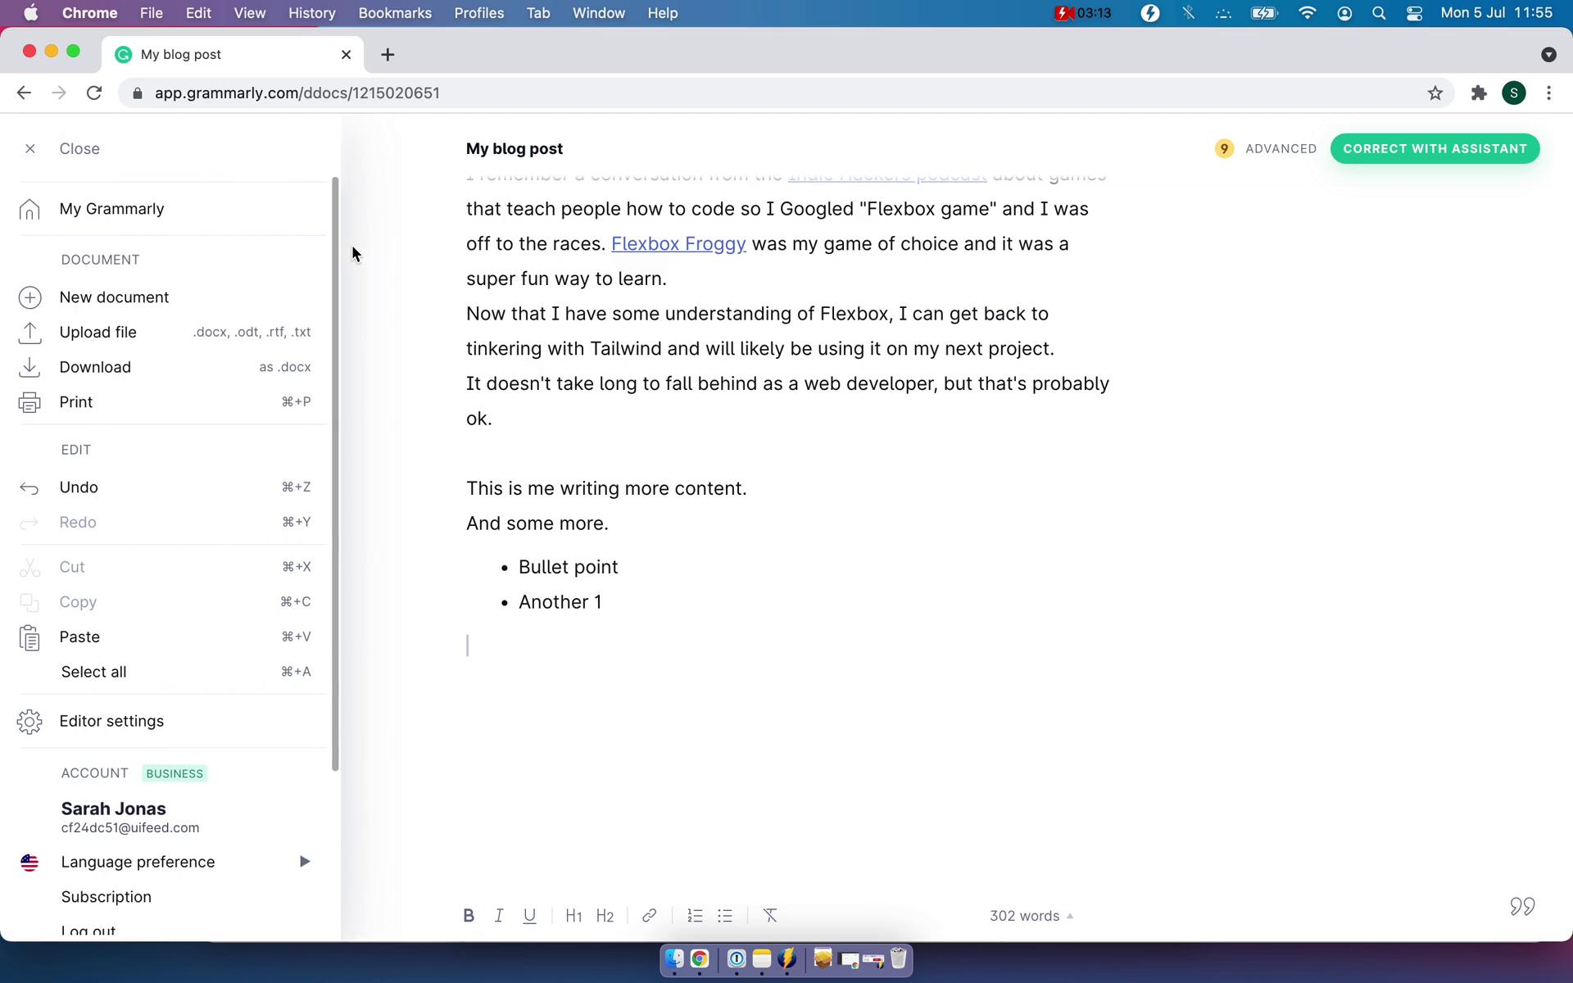
Task: Click the Upload file option
Action: (97, 332)
